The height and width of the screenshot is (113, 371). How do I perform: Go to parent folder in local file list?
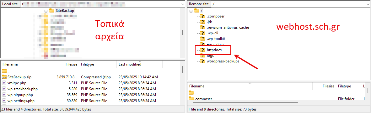point(4,71)
